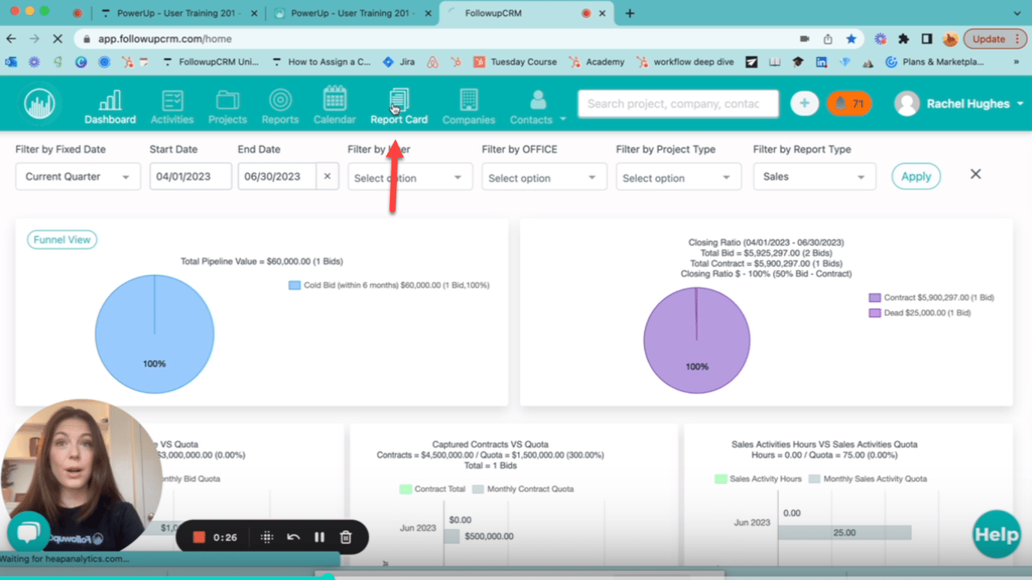
Task: Toggle Dead legend item in closing chart
Action: [x=874, y=313]
